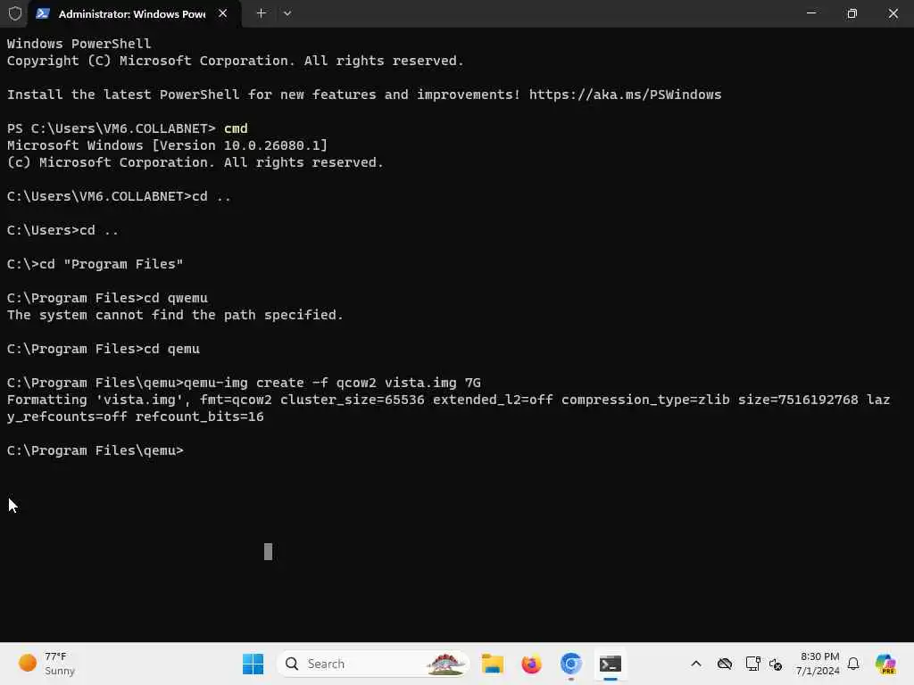Click the dinosaur search highlight image
The height and width of the screenshot is (685, 914).
click(446, 664)
